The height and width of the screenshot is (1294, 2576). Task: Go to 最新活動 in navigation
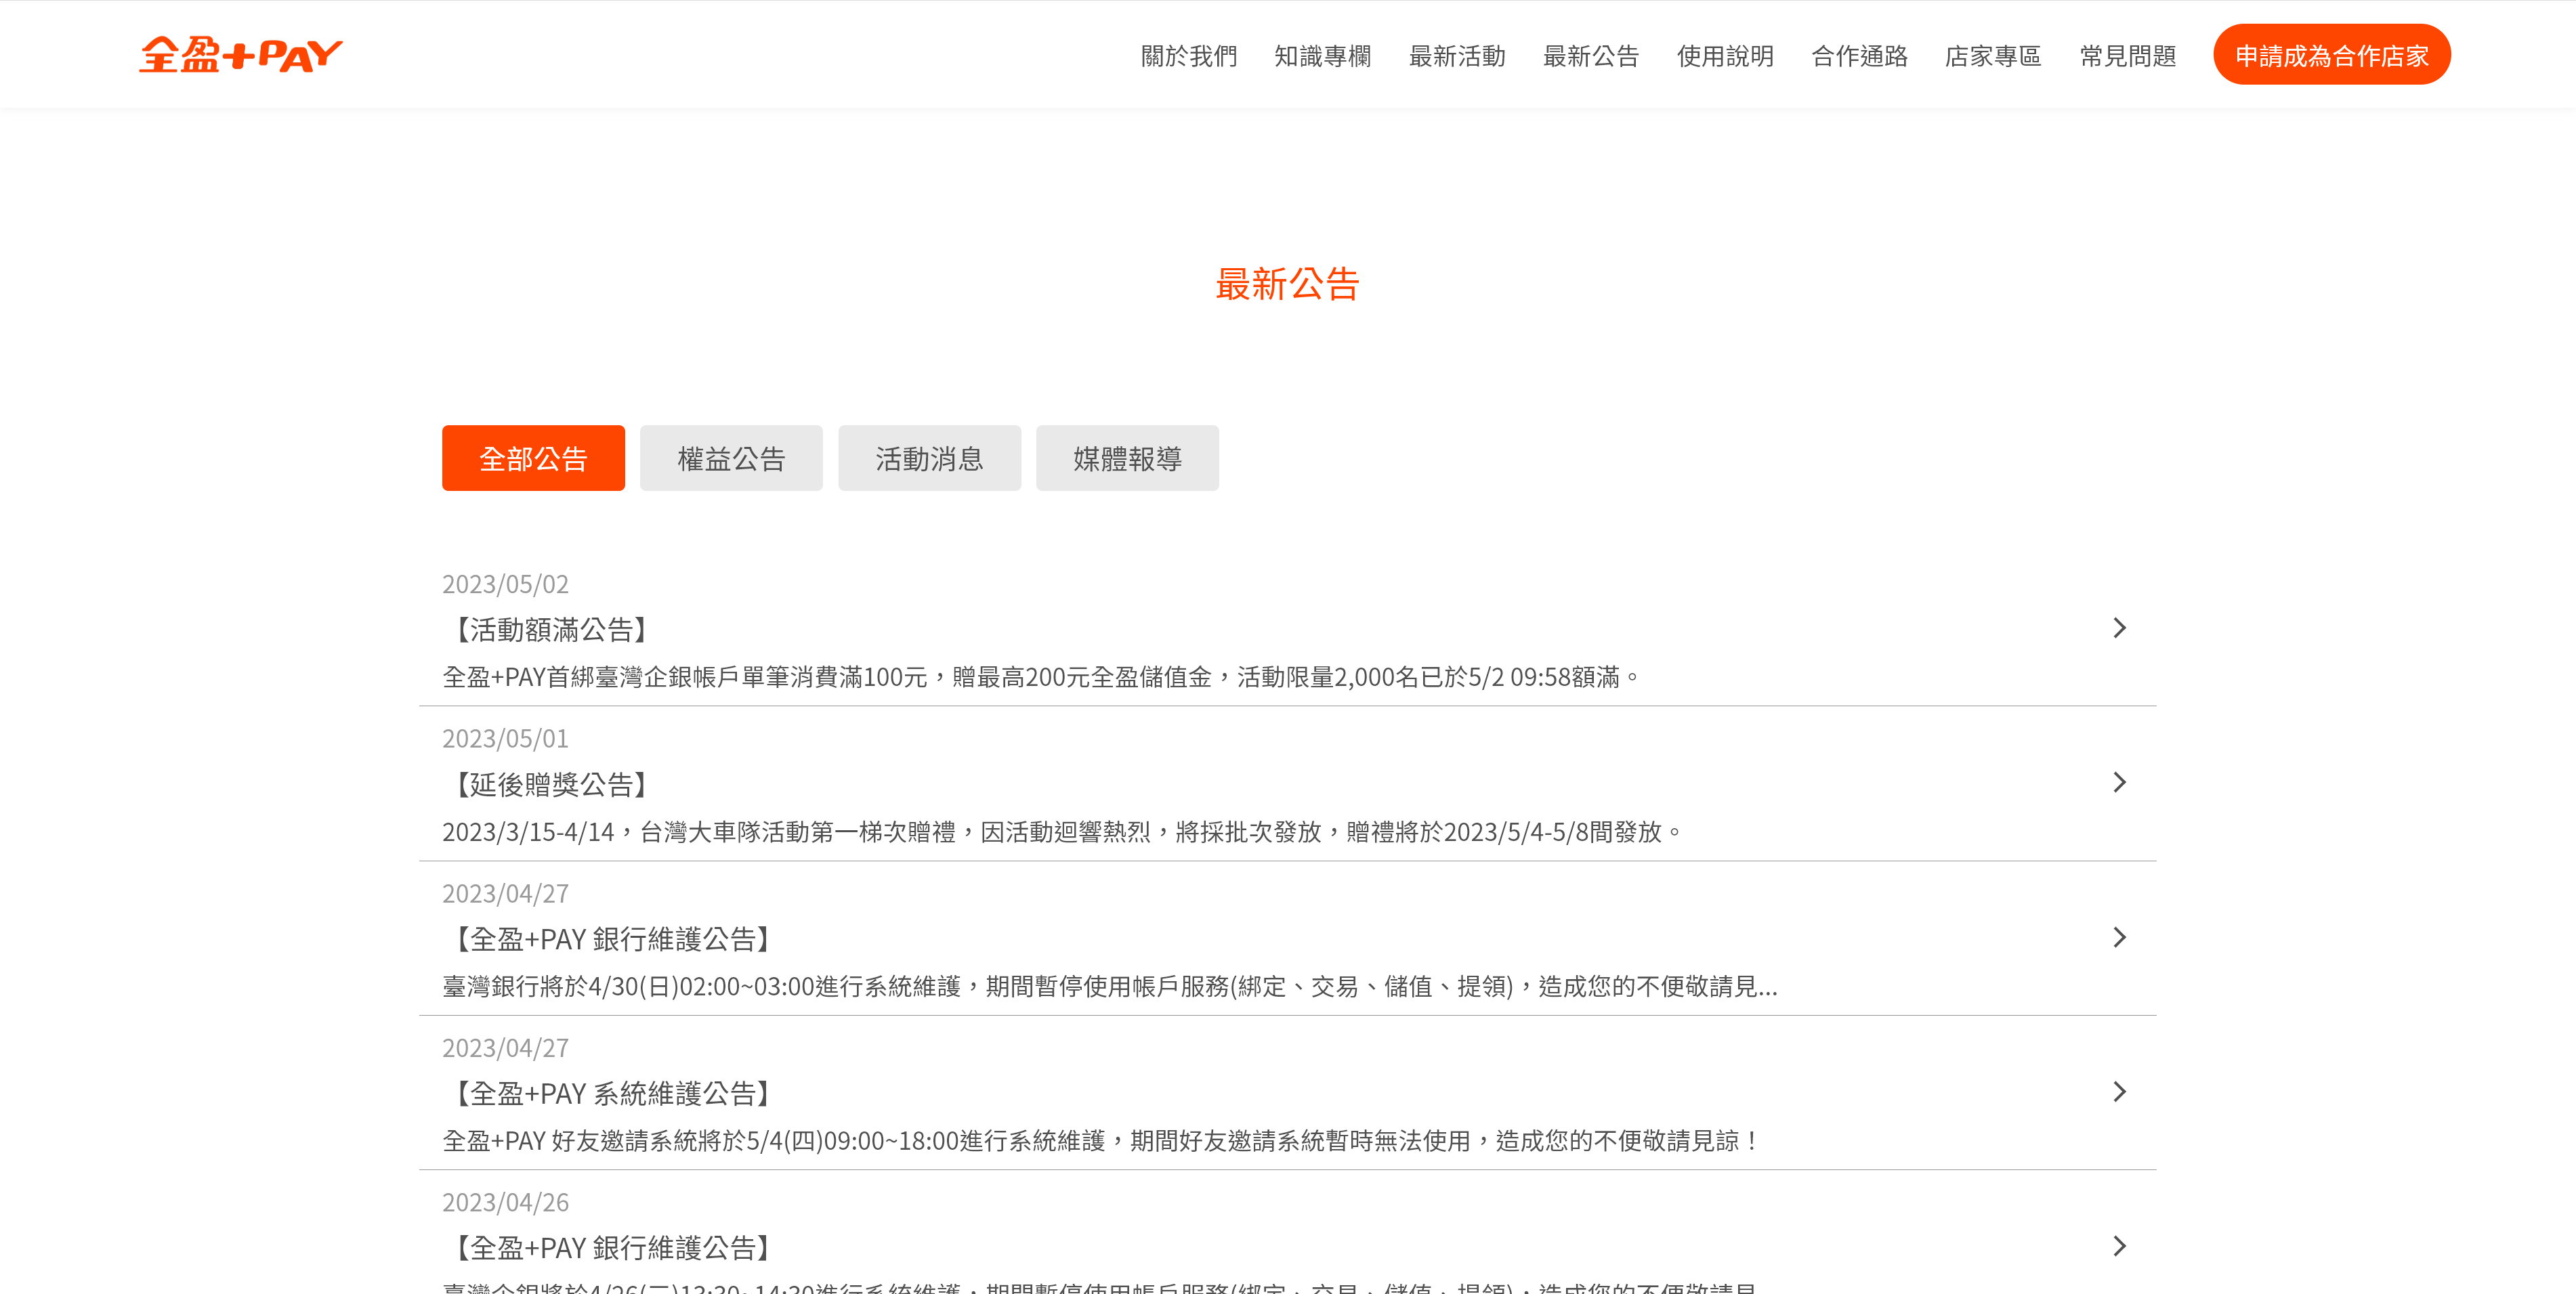point(1457,56)
